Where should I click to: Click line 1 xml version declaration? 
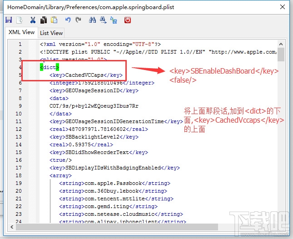click(100, 44)
